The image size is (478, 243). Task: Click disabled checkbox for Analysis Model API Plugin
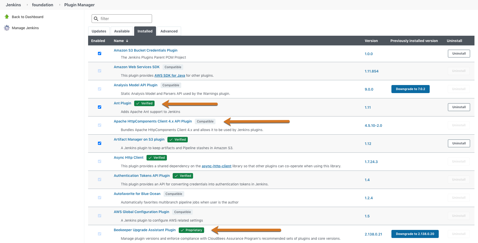click(x=99, y=89)
